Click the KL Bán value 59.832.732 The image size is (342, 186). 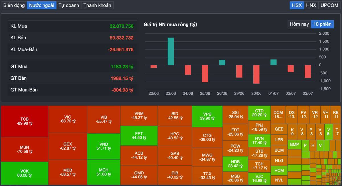pyautogui.click(x=121, y=38)
